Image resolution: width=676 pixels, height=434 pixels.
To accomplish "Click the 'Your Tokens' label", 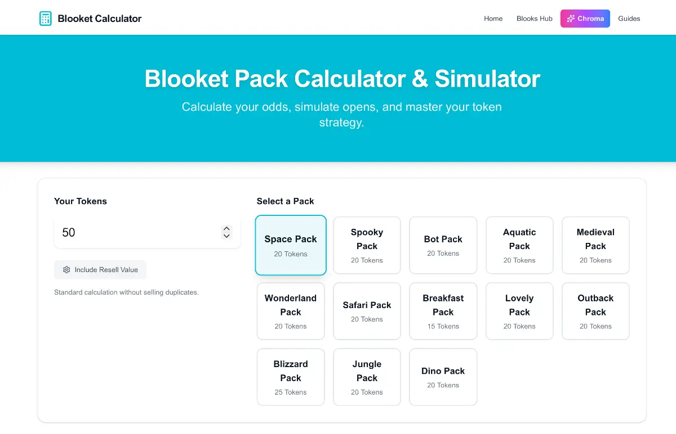I will pos(81,201).
